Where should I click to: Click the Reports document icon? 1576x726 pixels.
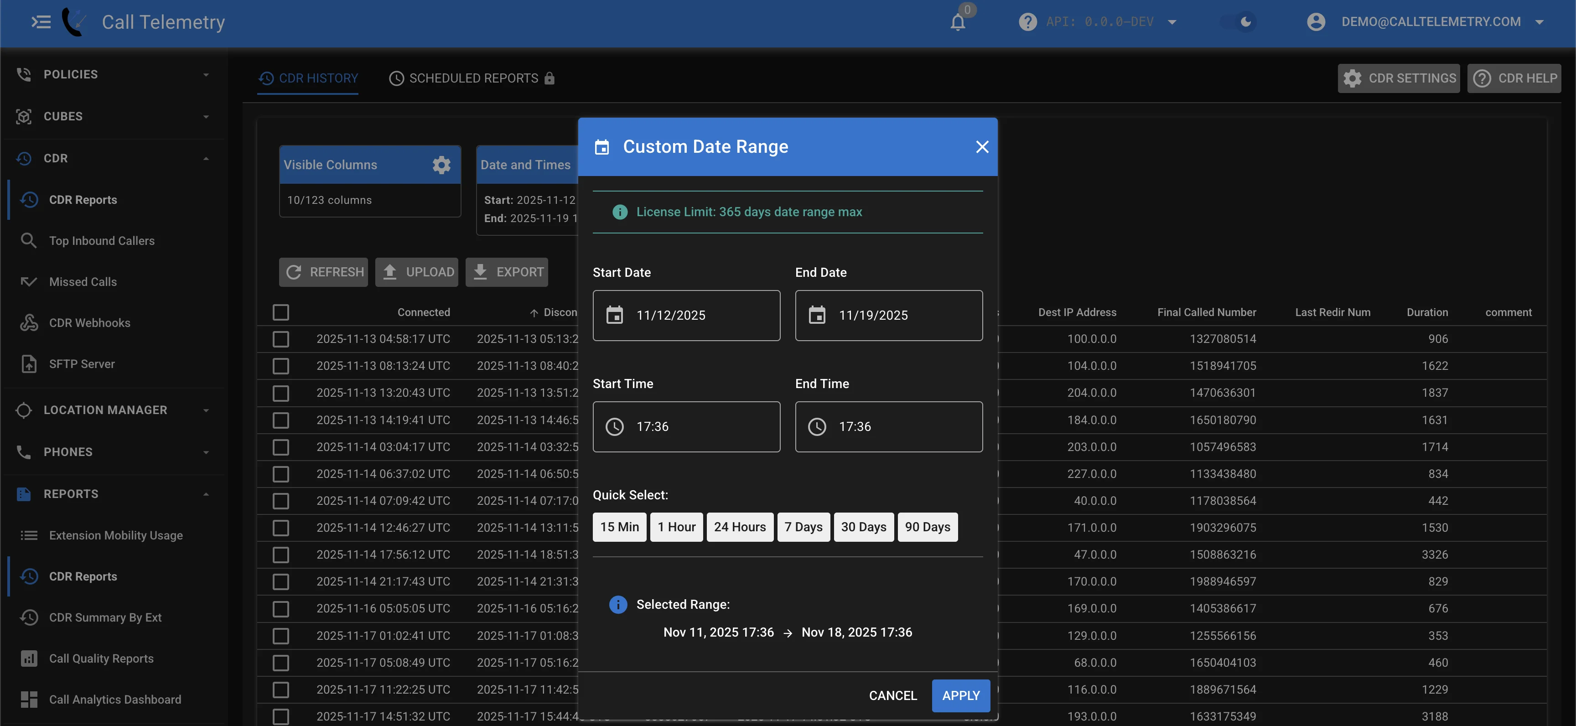[24, 494]
